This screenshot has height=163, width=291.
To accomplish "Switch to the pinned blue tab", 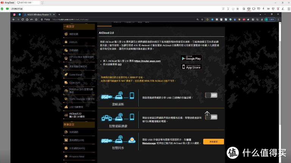I will [20, 14].
